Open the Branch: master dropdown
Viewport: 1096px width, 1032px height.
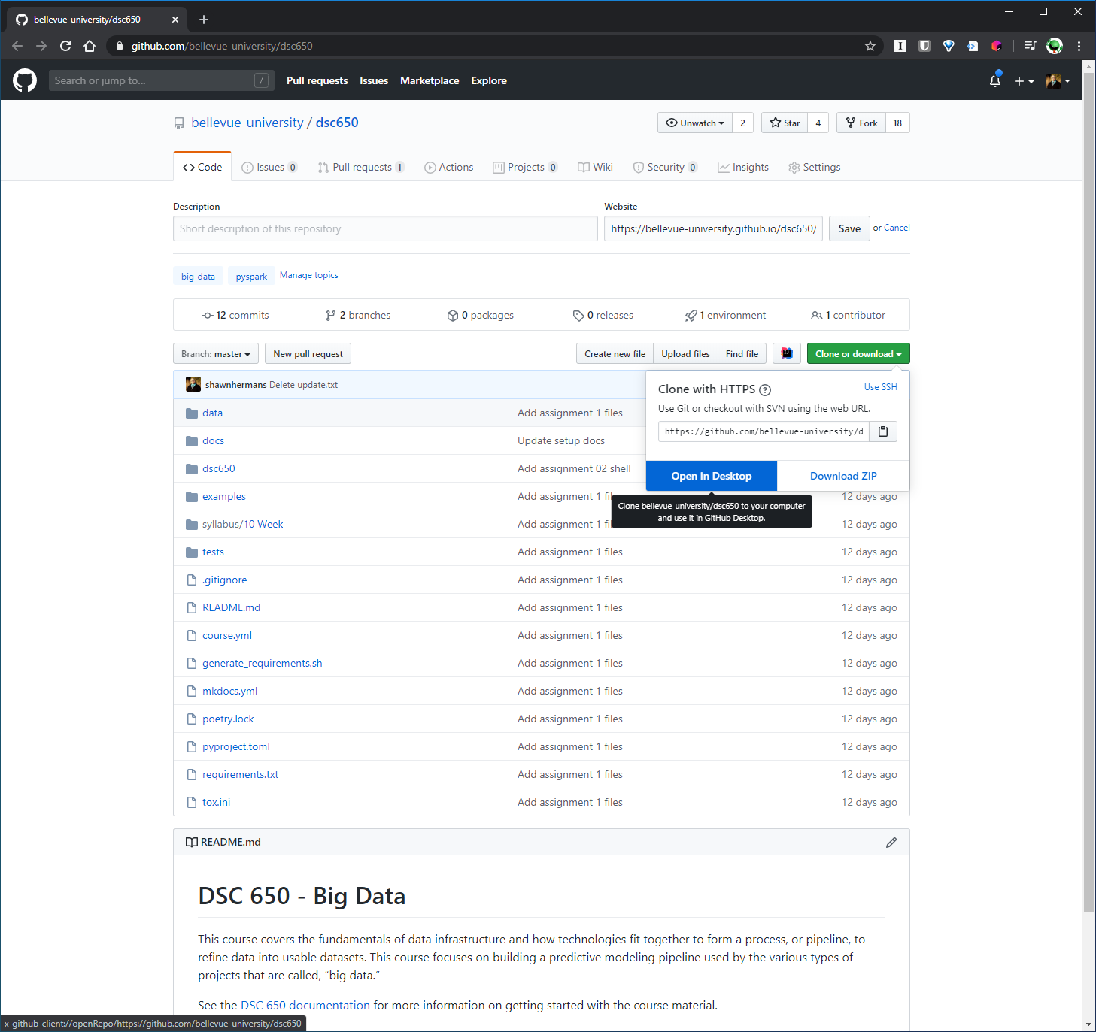pyautogui.click(x=216, y=353)
